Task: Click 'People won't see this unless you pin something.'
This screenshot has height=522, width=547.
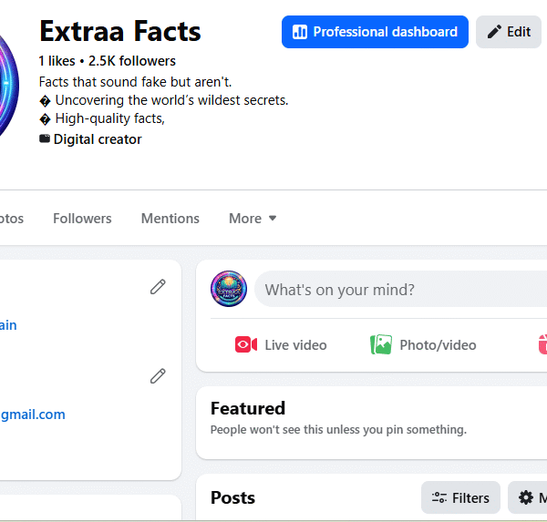Action: (x=338, y=430)
